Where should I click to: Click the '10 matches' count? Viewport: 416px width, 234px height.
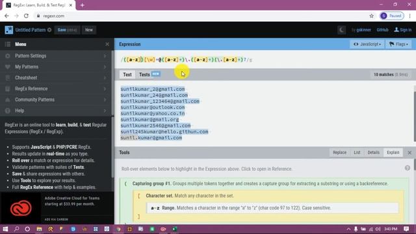[x=383, y=75]
